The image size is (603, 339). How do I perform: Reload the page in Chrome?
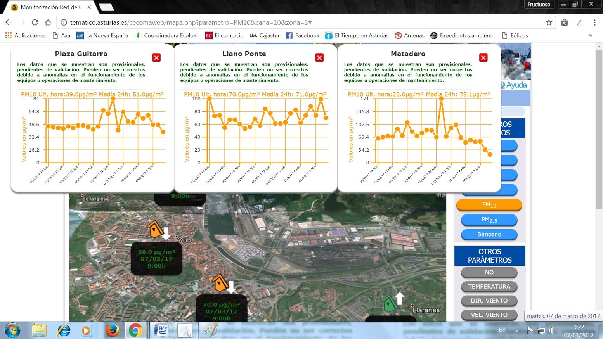(x=35, y=22)
